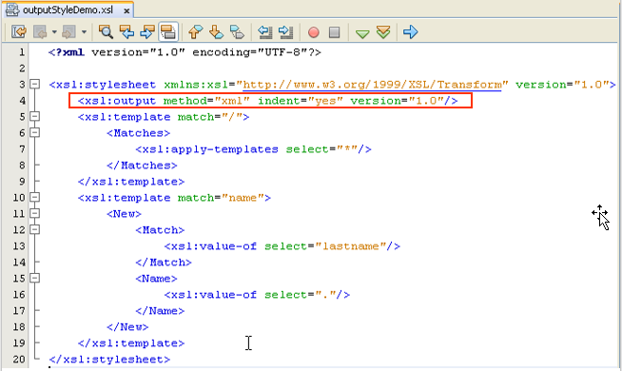Stop macro recording with the grey square

point(335,32)
